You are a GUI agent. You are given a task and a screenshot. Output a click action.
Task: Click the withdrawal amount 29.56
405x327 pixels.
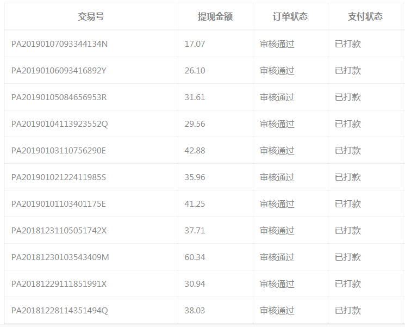tap(195, 124)
